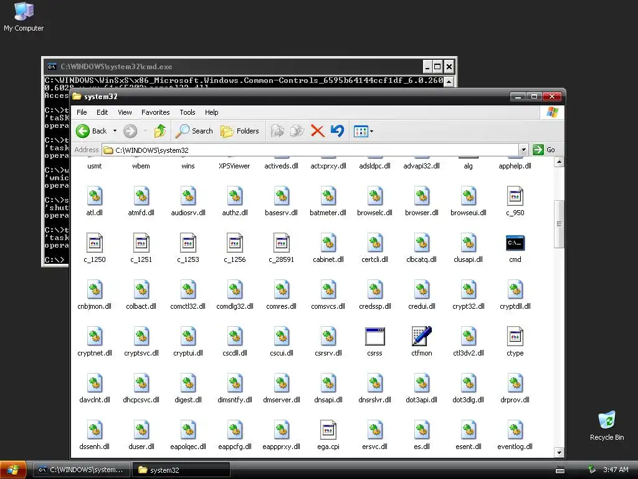
Task: Open the Tools menu
Action: (187, 112)
